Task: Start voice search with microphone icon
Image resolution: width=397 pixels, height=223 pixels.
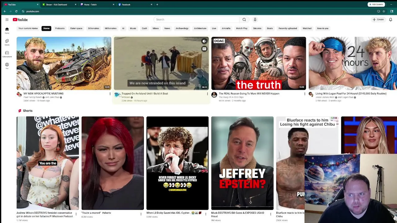Action: coord(255,20)
